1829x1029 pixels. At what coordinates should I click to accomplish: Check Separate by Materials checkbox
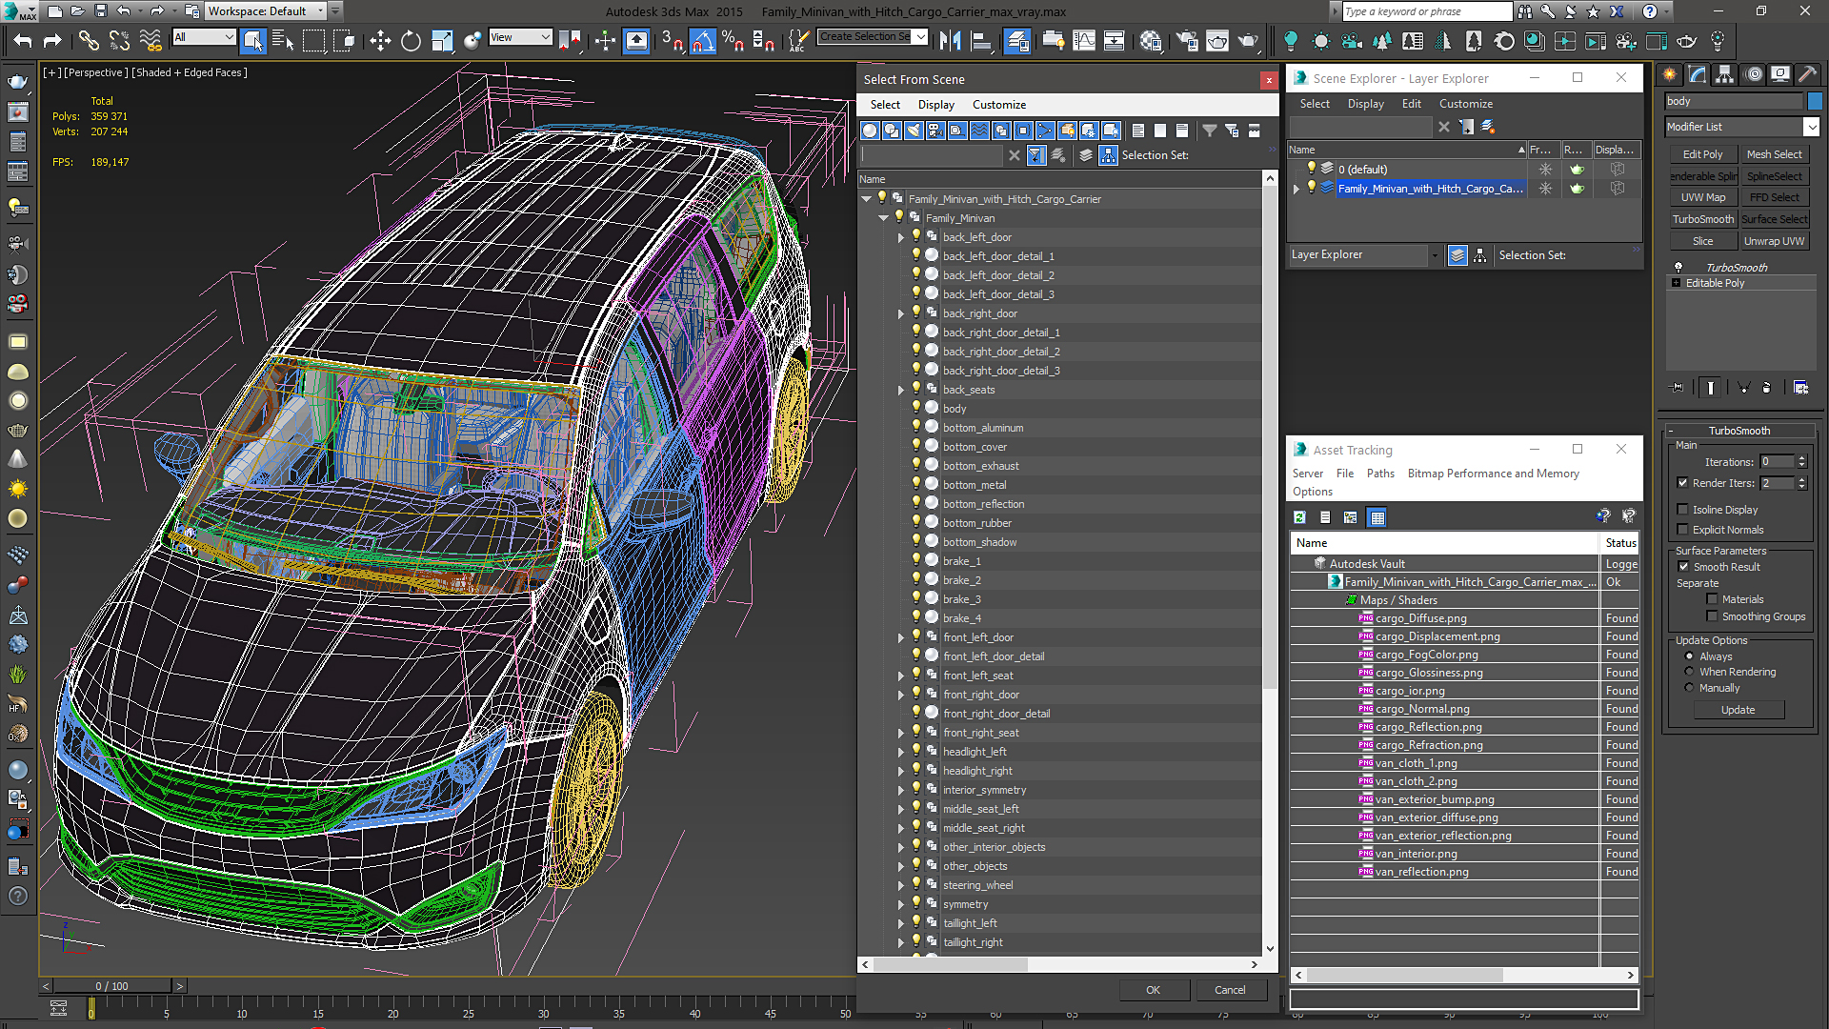pos(1712,599)
